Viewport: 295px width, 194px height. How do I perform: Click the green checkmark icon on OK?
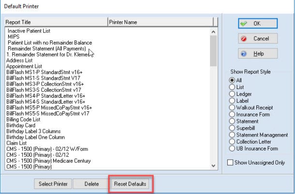coord(244,24)
